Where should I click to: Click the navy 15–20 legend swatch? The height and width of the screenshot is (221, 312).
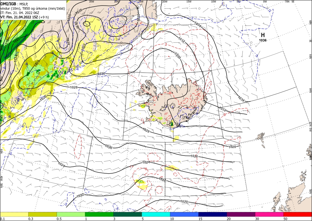213,214
